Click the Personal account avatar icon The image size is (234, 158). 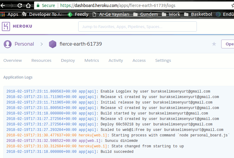[8, 44]
